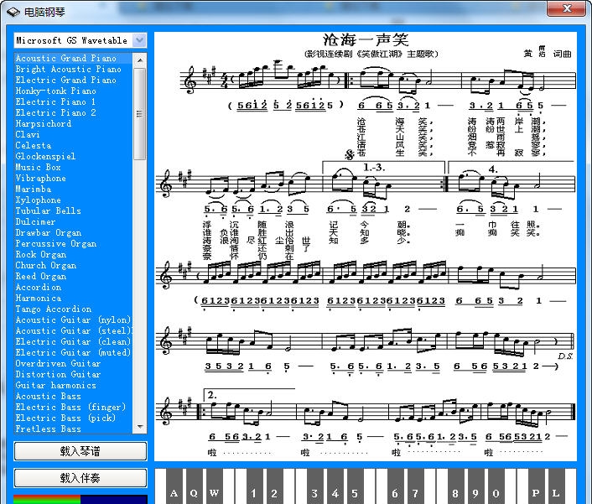Choose the Church Organ instrument
Viewport: 592px width, 504px height.
(x=45, y=266)
